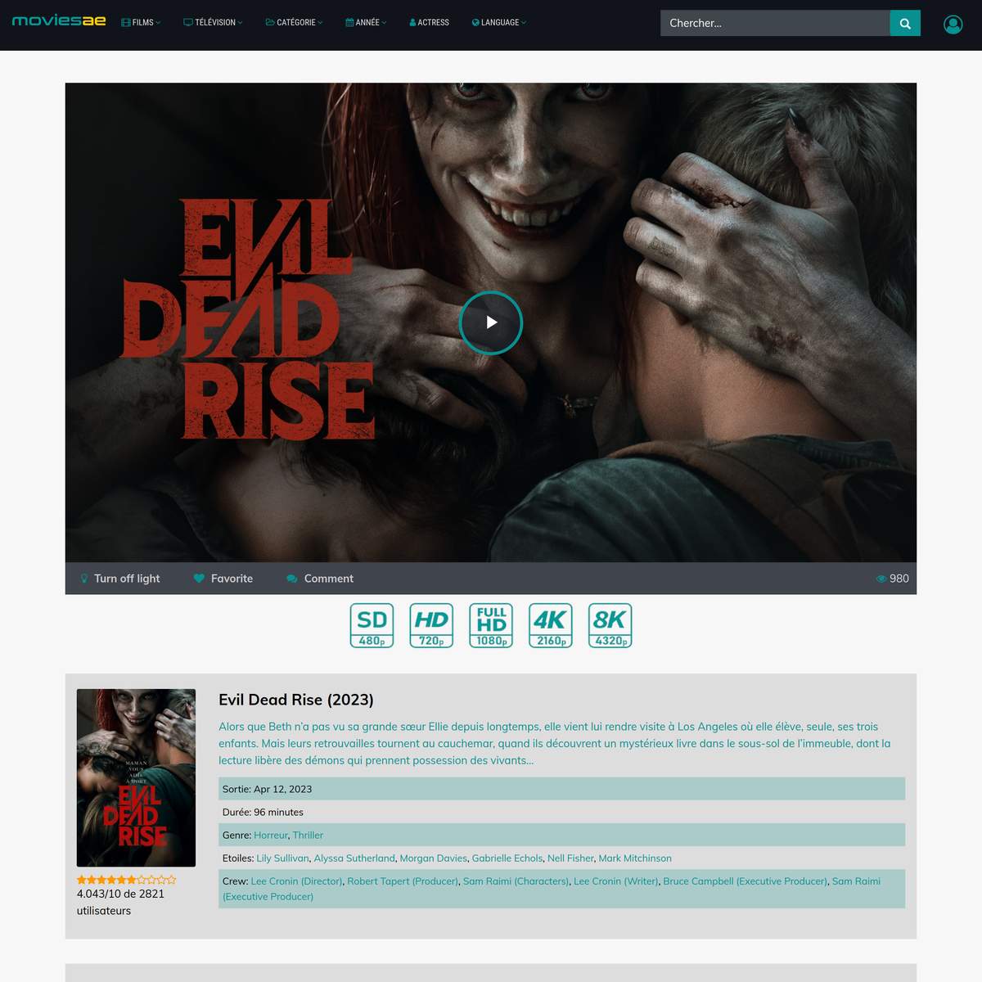Viewport: 982px width, 982px height.
Task: Select the HD 720p quality badge
Action: pos(431,625)
